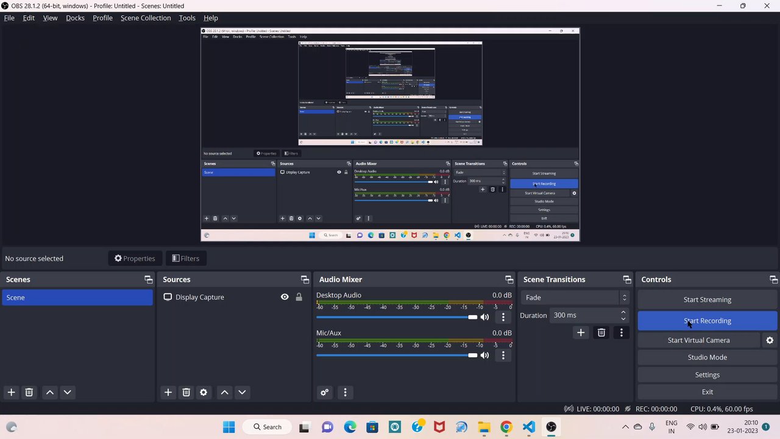Open Windows Start menu
This screenshot has width=780, height=439.
point(229,427)
